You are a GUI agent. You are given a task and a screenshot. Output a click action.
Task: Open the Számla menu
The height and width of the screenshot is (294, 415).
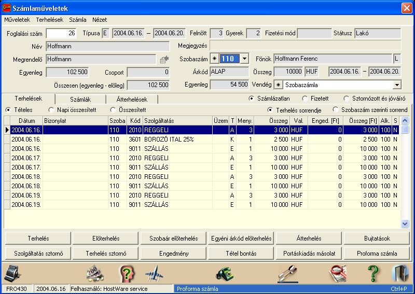click(78, 20)
